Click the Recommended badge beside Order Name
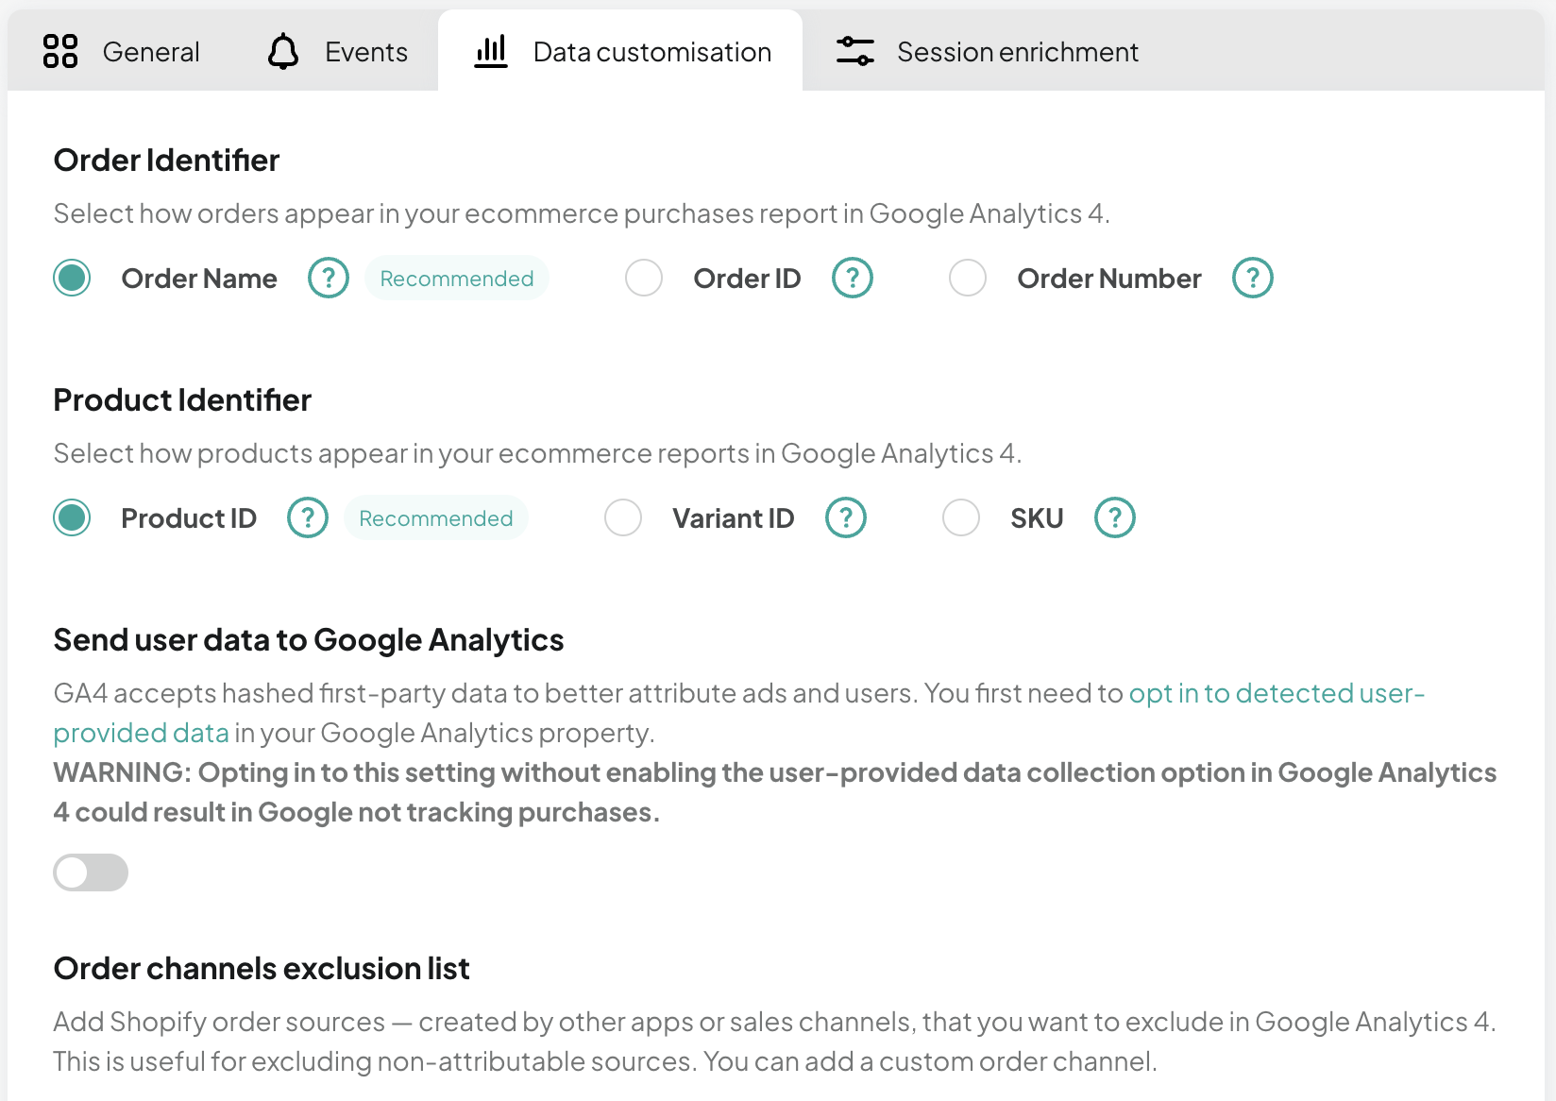Viewport: 1556px width, 1101px height. 457,279
